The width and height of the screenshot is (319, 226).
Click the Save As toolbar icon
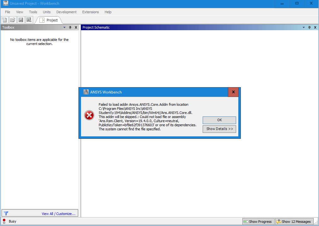[x=29, y=20]
